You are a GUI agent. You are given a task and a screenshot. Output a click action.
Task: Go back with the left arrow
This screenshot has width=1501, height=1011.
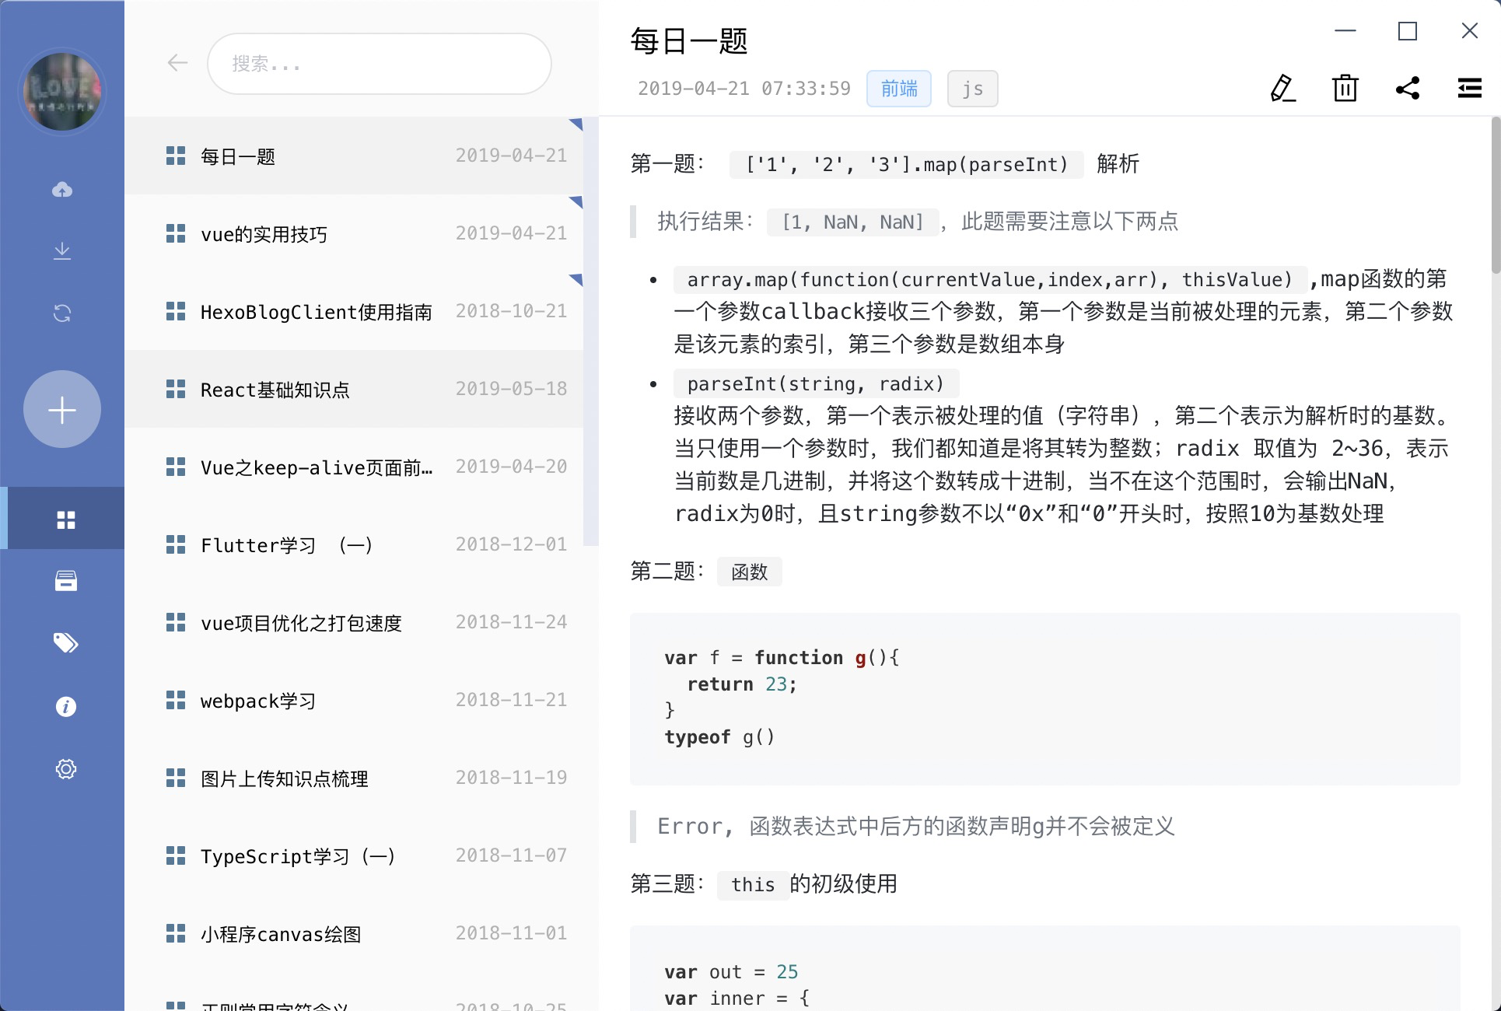[x=177, y=63]
